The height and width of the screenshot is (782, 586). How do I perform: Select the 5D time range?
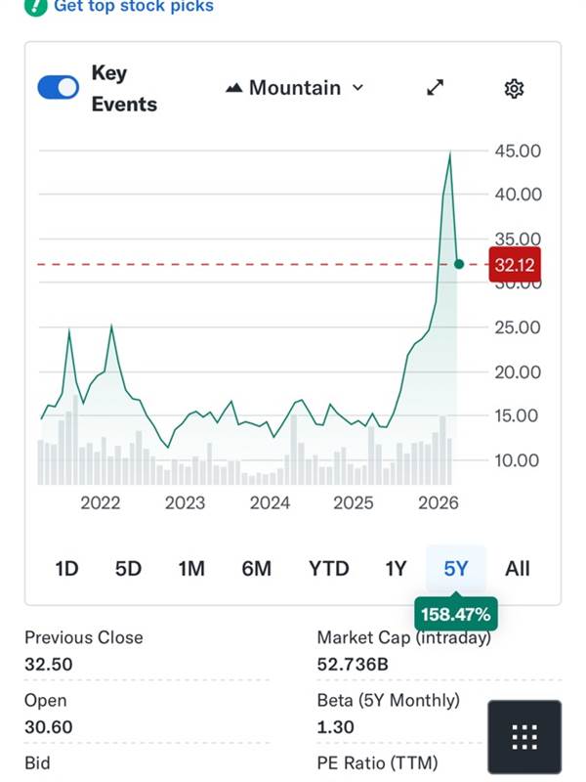pyautogui.click(x=128, y=568)
